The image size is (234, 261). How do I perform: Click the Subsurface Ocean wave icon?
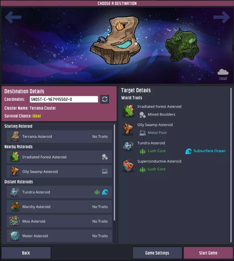(188, 151)
